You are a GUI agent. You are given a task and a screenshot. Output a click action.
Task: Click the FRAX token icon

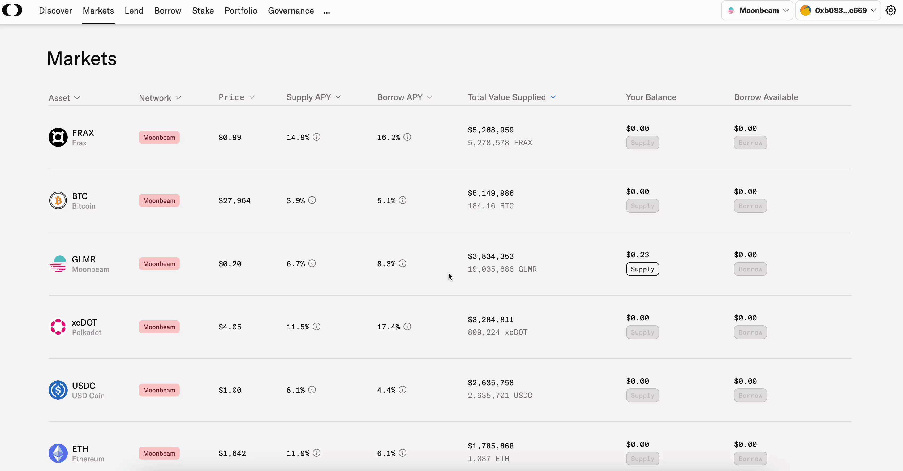coord(58,137)
